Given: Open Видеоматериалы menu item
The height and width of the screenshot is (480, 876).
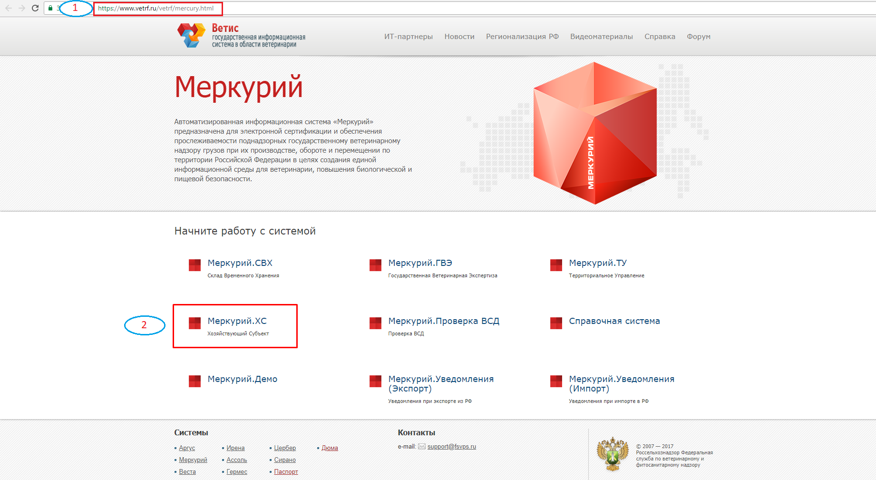Looking at the screenshot, I should click(x=602, y=37).
